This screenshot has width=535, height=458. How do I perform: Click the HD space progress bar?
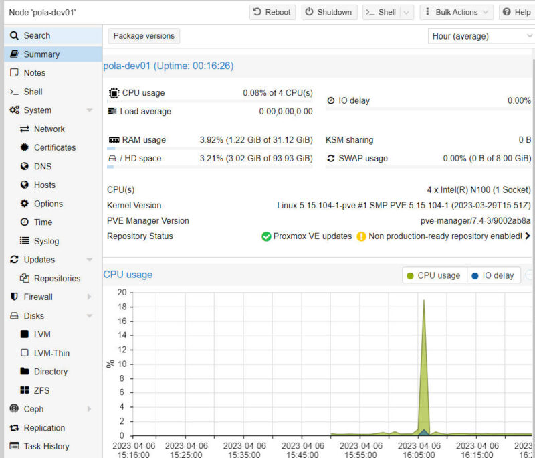[x=210, y=167]
